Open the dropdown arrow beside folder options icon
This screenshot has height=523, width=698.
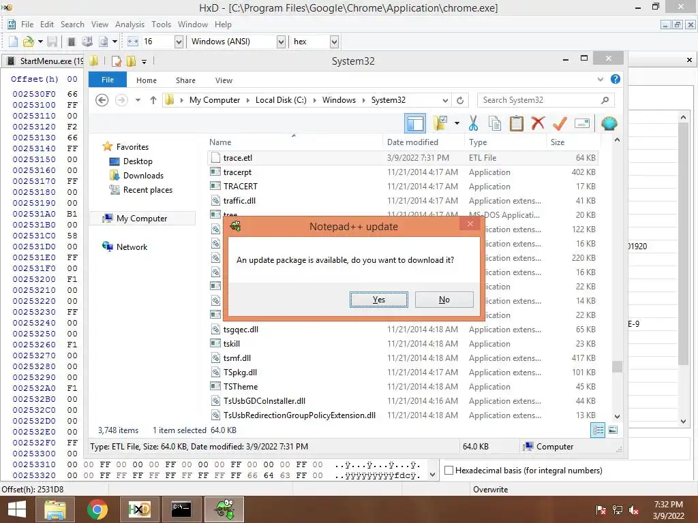pos(457,123)
